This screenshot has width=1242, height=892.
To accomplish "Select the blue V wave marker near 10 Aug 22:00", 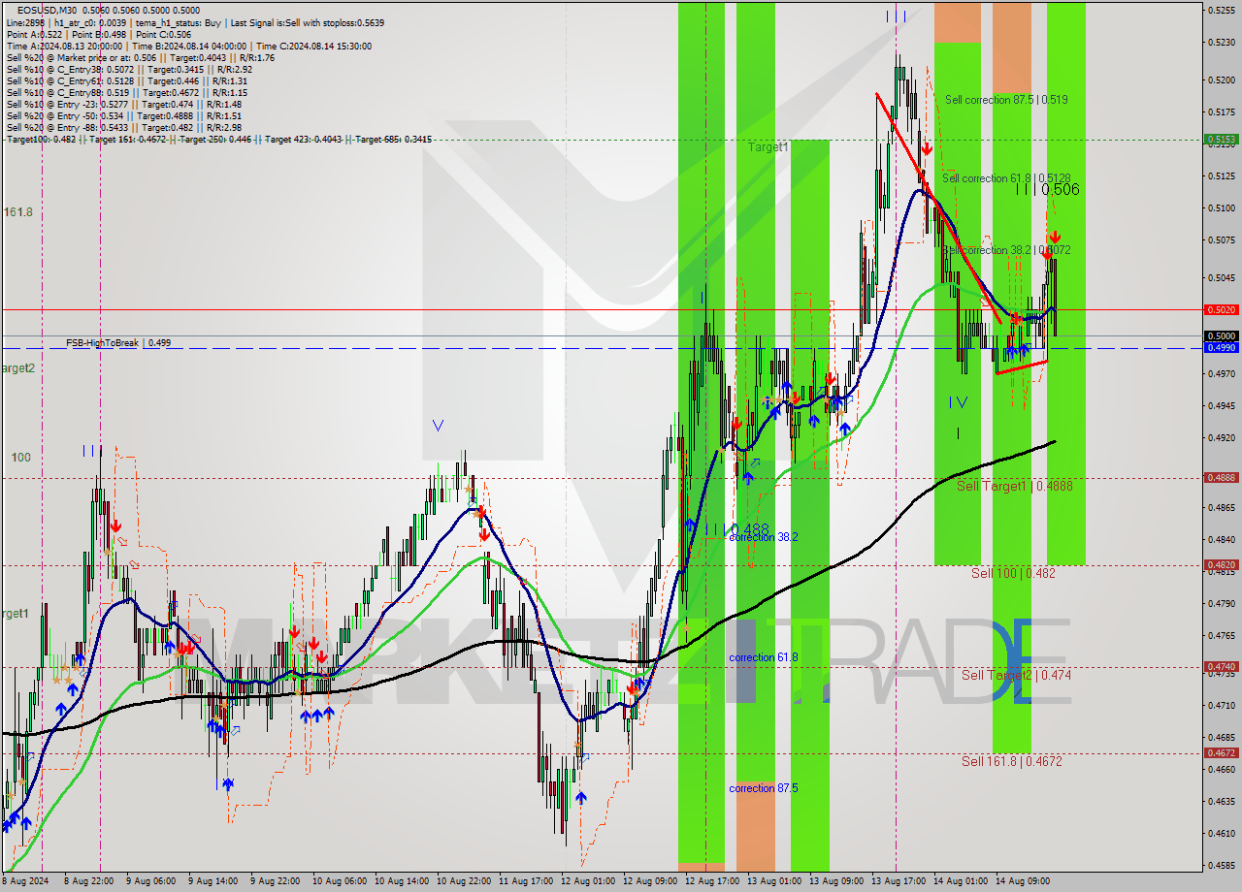I will pyautogui.click(x=439, y=425).
